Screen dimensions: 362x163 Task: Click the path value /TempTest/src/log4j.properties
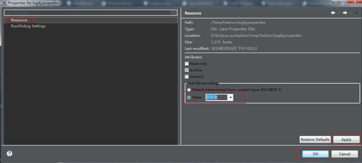tap(238, 23)
